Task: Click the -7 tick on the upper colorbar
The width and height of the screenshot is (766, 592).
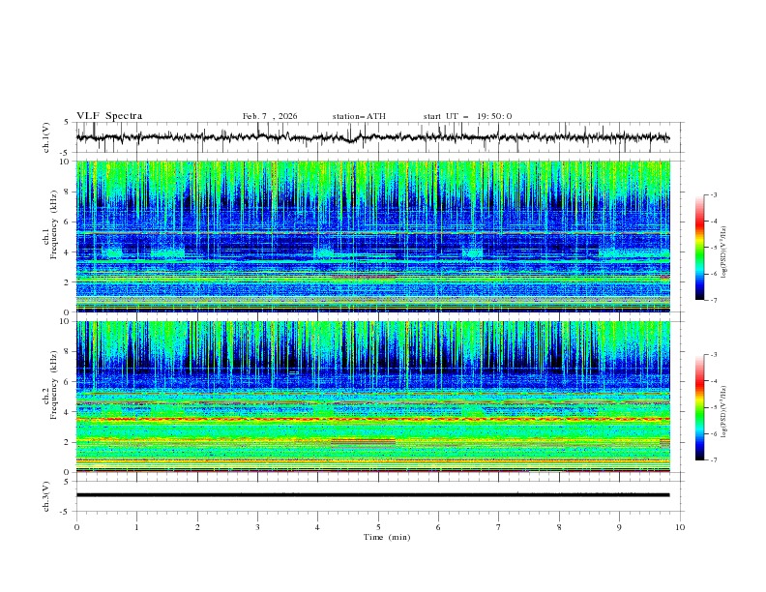Action: (x=713, y=300)
